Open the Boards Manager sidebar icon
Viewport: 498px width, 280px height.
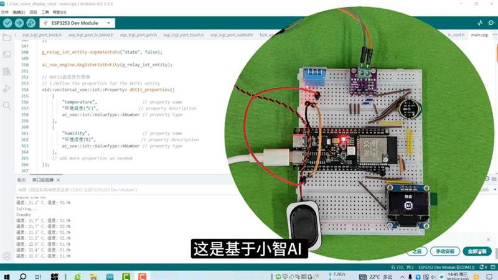point(7,55)
